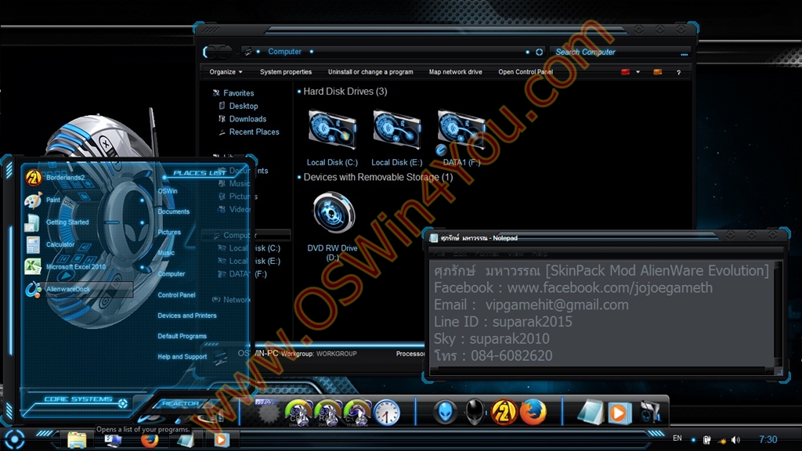Open the change view dropdown arrow
This screenshot has width=802, height=451.
click(638, 72)
